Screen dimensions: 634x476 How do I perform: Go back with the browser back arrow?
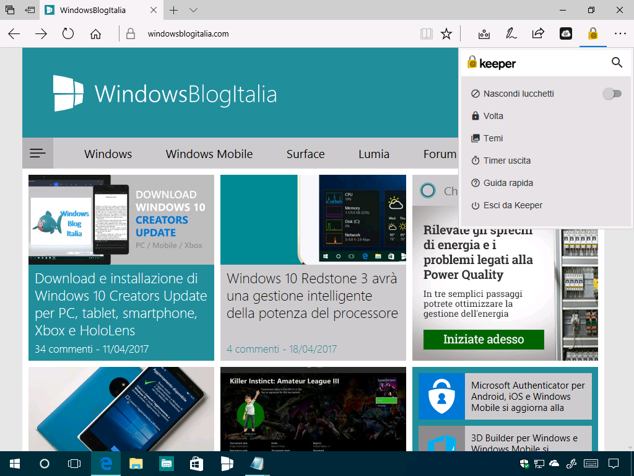(14, 34)
